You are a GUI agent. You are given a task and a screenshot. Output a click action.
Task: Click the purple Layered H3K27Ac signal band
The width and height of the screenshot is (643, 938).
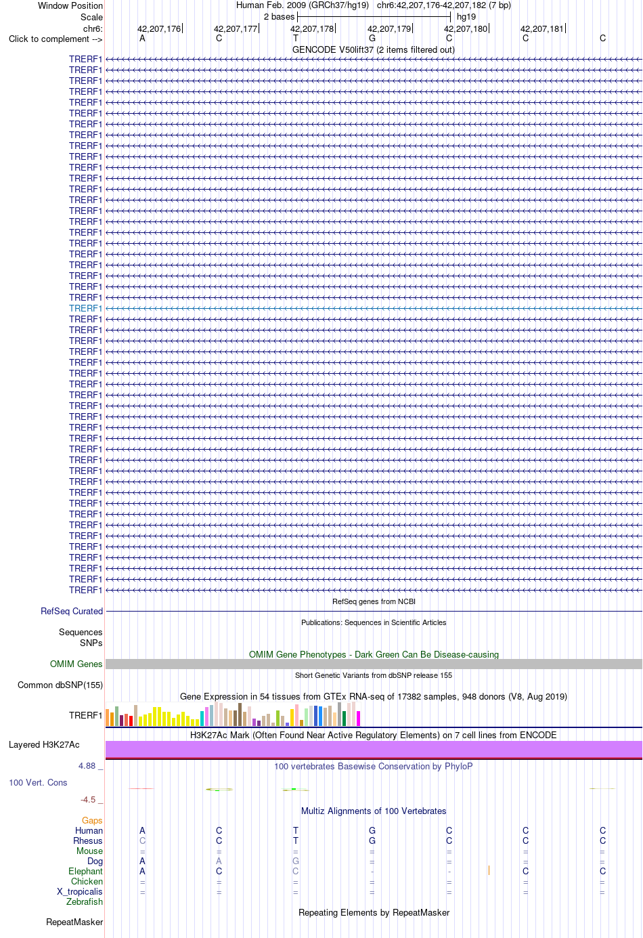click(374, 749)
